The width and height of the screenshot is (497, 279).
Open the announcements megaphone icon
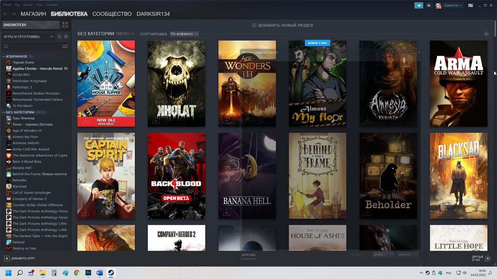[x=419, y=5]
